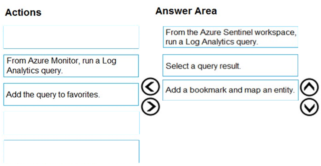Select 'Add a bookmark and map an entity'

[x=231, y=90]
